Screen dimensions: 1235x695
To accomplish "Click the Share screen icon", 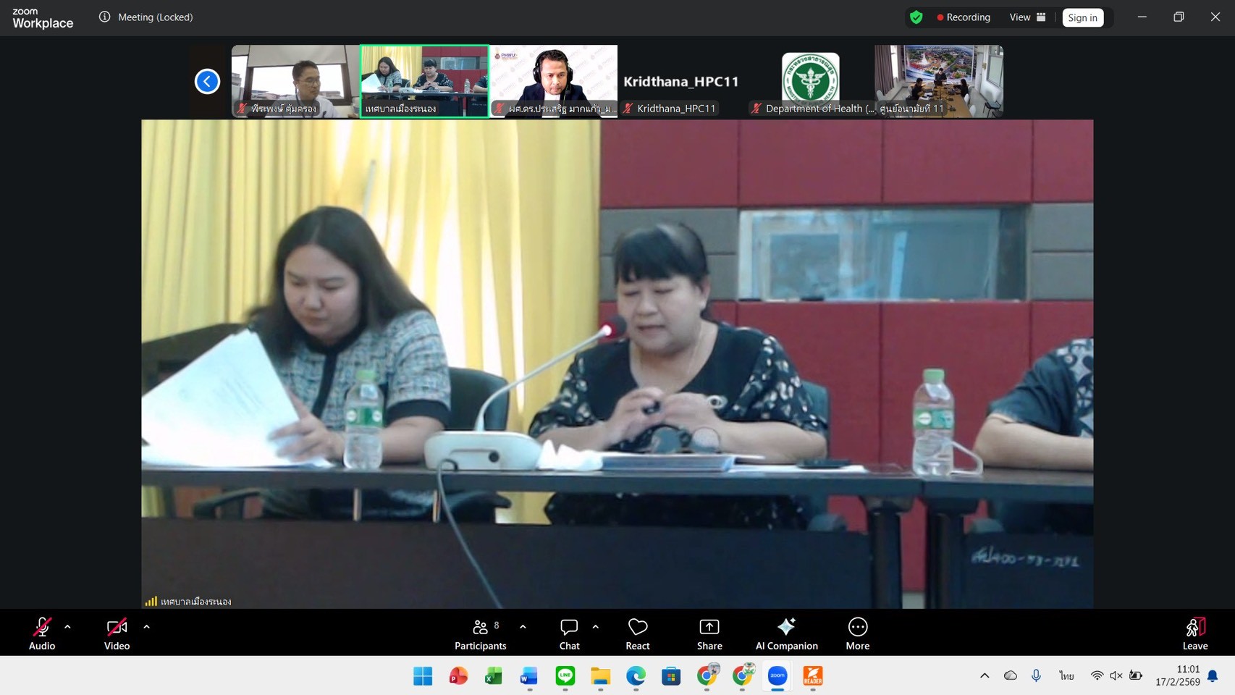I will (x=709, y=633).
